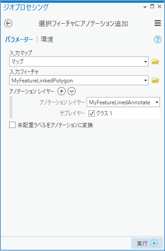Open the 入力マップ dropdown
Viewport: 165px width, 251px height.
tap(145, 61)
